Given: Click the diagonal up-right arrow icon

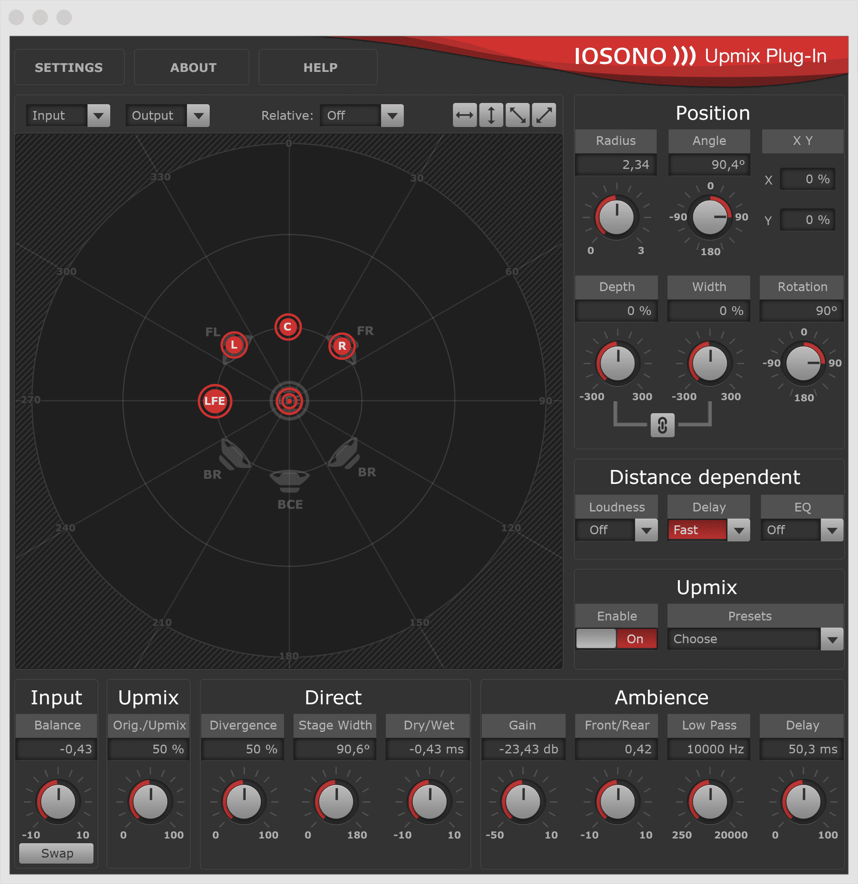Looking at the screenshot, I should tap(544, 115).
